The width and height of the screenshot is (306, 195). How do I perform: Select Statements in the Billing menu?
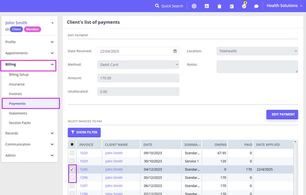click(18, 113)
